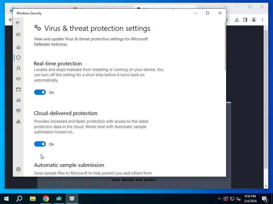Open Chrome profile avatar button
This screenshot has height=204, width=273.
[254, 20]
